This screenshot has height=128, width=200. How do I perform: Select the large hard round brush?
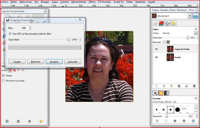point(177,110)
